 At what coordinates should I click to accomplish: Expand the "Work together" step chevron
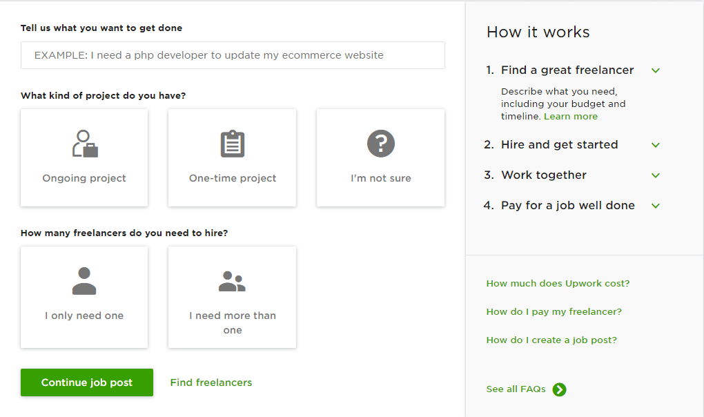[x=656, y=175]
